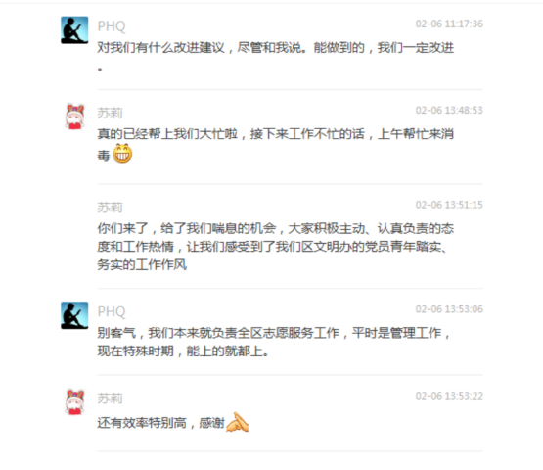Select sender name 苏莉 at 13:51:15 message
This screenshot has height=470, width=543.
pyautogui.click(x=110, y=208)
